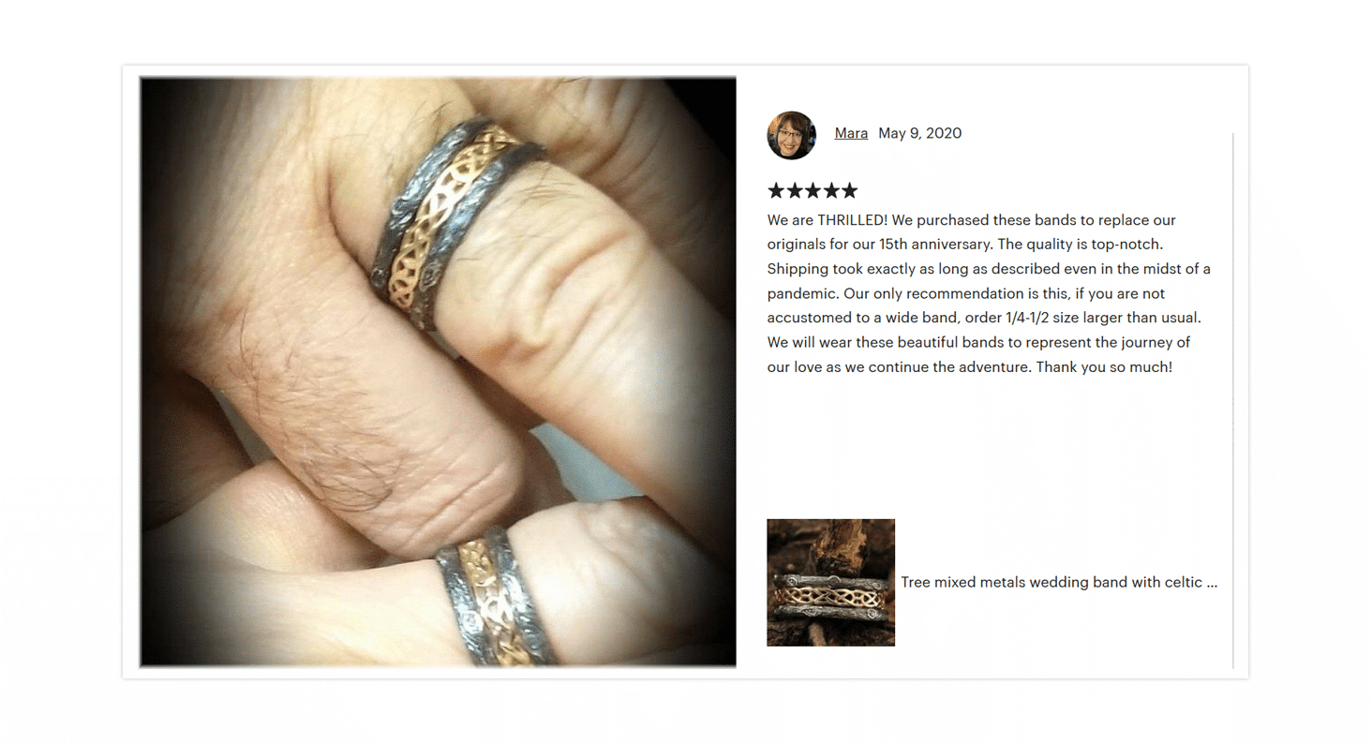Select the third rating star
Image resolution: width=1372 pixels, height=744 pixels.
point(813,191)
